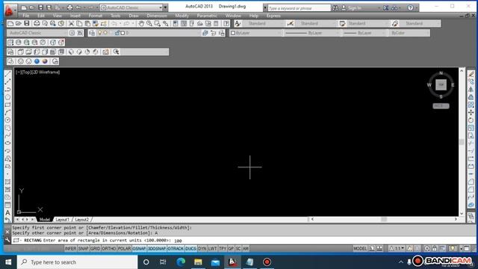Toggle SNAP mode in status bar
478x269 pixels.
[x=83, y=249]
